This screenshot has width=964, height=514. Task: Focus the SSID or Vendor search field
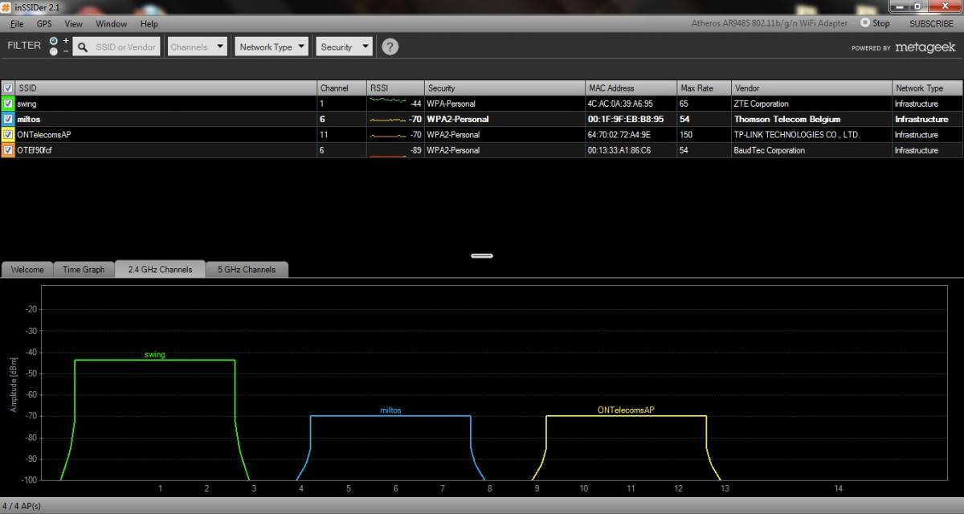[x=116, y=47]
